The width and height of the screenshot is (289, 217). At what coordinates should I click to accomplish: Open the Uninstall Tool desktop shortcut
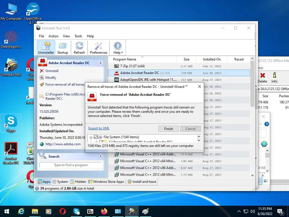coord(11,67)
